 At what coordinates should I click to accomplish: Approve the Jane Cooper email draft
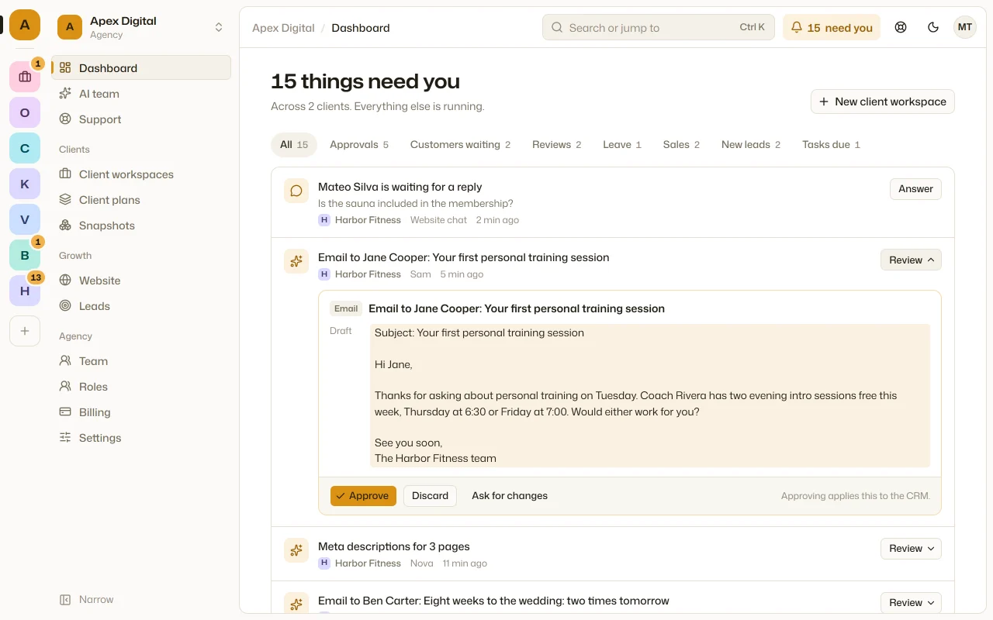363,496
